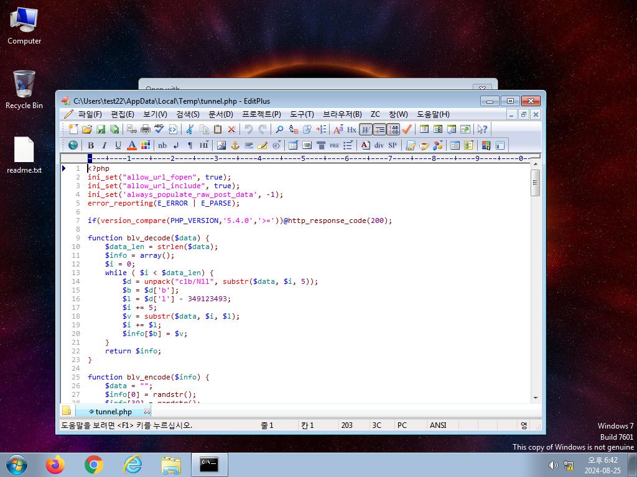Image resolution: width=637 pixels, height=477 pixels.
Task: Click the context help arrow-question icon
Action: [x=482, y=129]
